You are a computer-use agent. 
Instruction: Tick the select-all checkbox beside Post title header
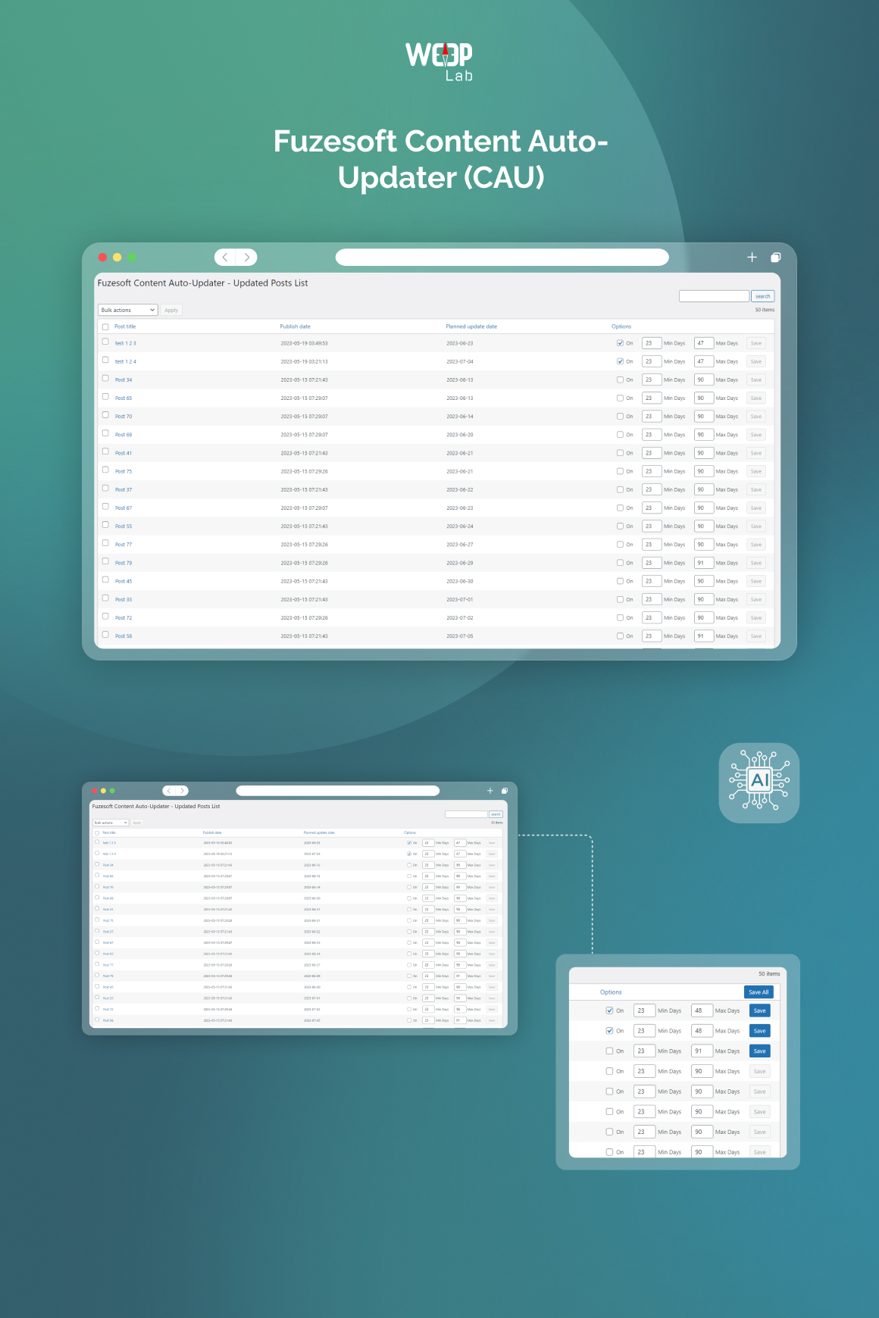pyautogui.click(x=105, y=327)
